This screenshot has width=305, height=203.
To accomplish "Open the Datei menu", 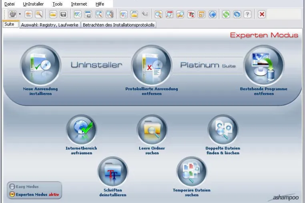I will pyautogui.click(x=9, y=4).
